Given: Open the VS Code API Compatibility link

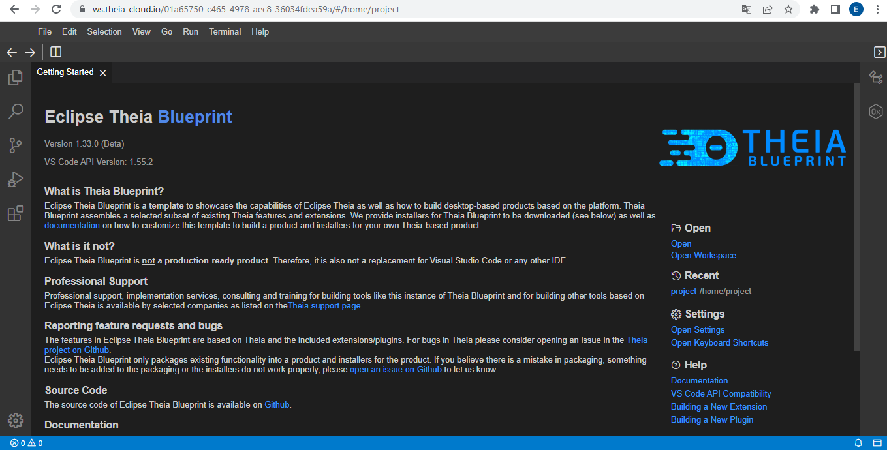Looking at the screenshot, I should pos(721,393).
